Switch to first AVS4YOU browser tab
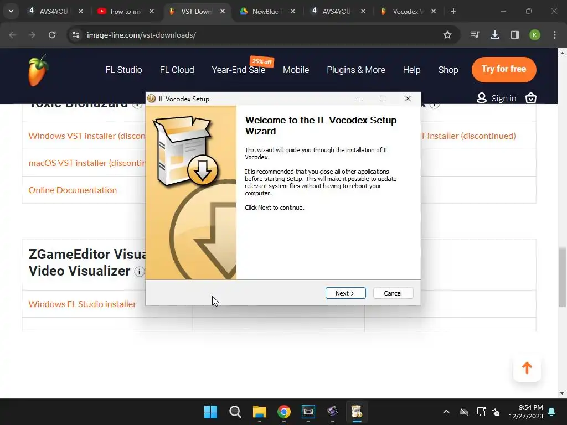Screen dimensions: 567x425 coord(54,11)
